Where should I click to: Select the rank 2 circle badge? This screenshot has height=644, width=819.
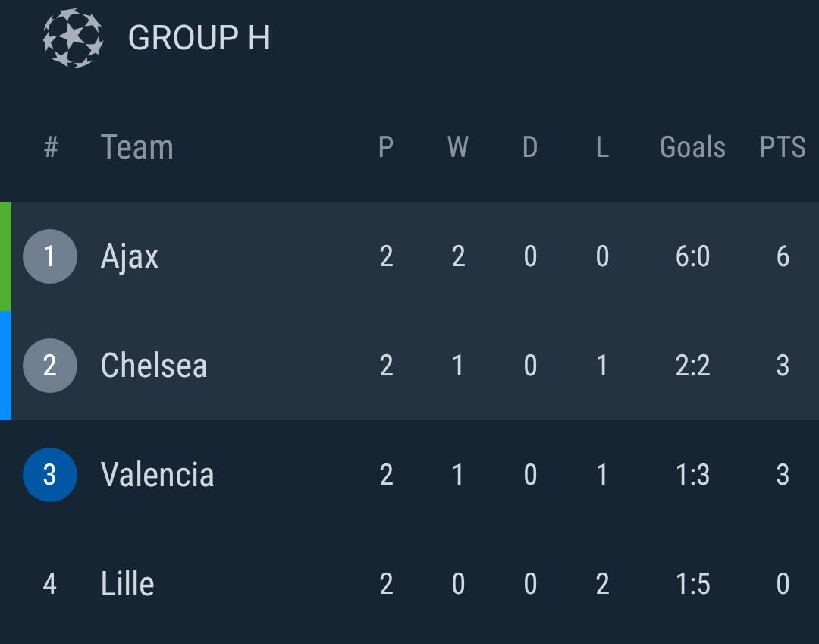(50, 366)
